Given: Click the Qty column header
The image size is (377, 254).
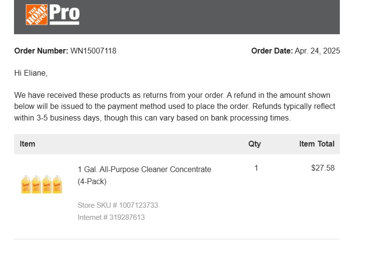Looking at the screenshot, I should [x=254, y=144].
